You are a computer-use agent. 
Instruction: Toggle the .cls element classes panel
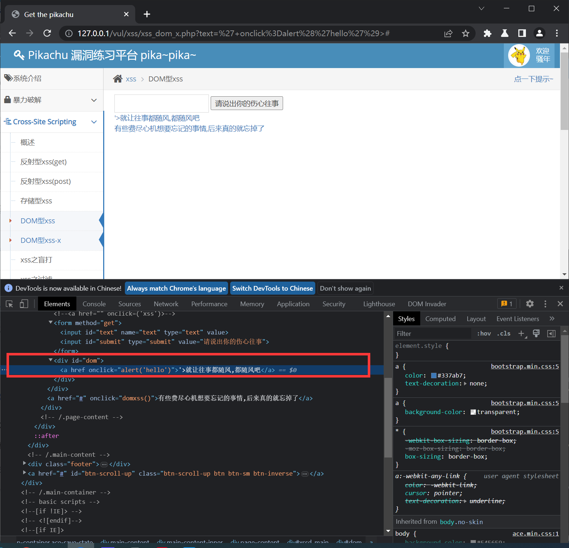click(503, 334)
